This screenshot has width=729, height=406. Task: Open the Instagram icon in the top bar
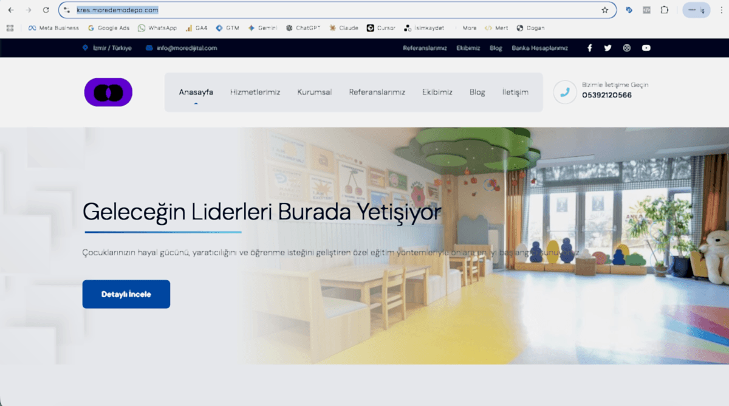[627, 47]
